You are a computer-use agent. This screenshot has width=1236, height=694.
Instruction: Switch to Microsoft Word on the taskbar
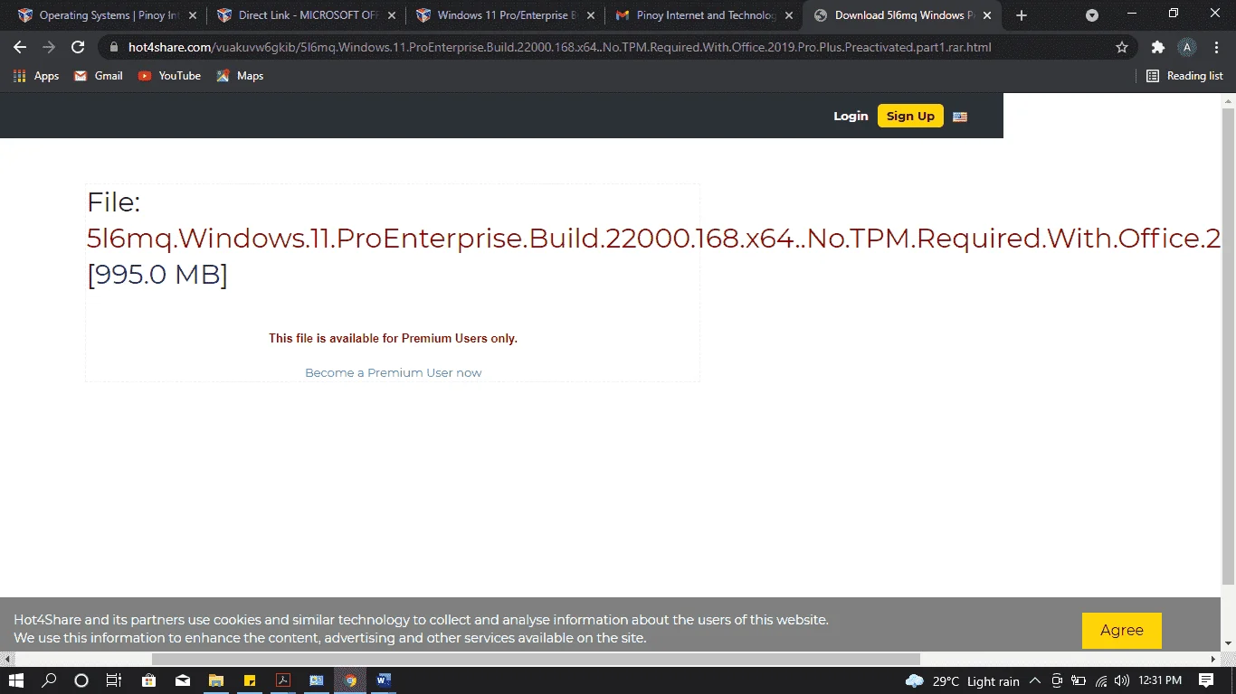click(384, 680)
